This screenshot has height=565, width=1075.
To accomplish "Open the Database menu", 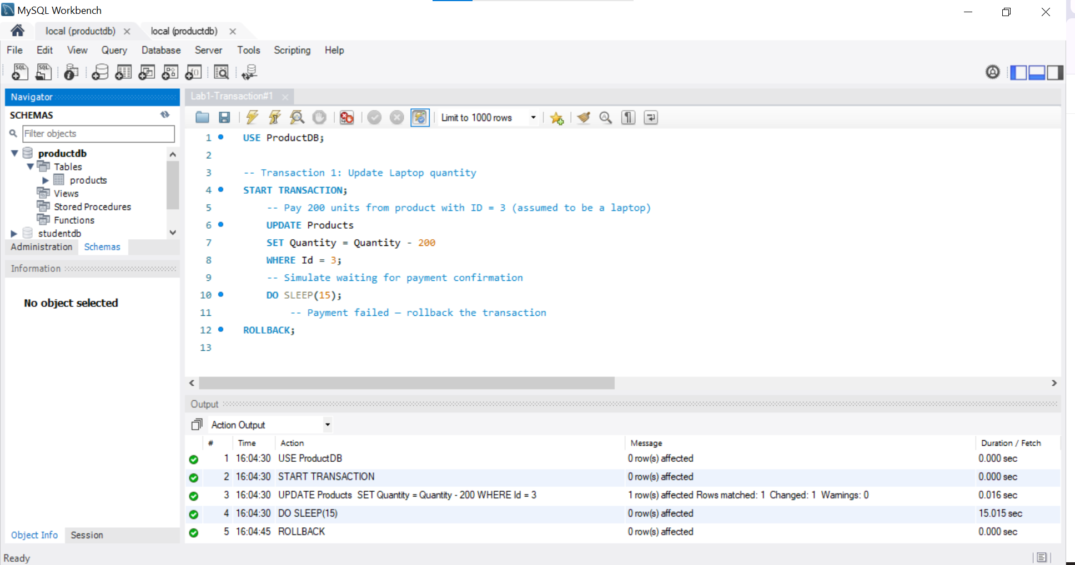I will [161, 50].
